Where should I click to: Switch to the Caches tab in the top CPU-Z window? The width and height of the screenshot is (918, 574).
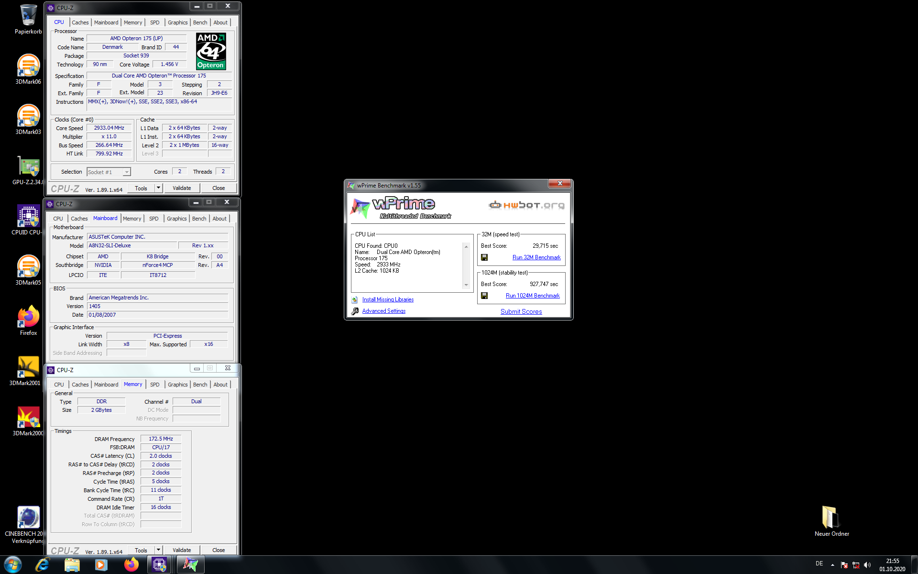[x=80, y=22]
